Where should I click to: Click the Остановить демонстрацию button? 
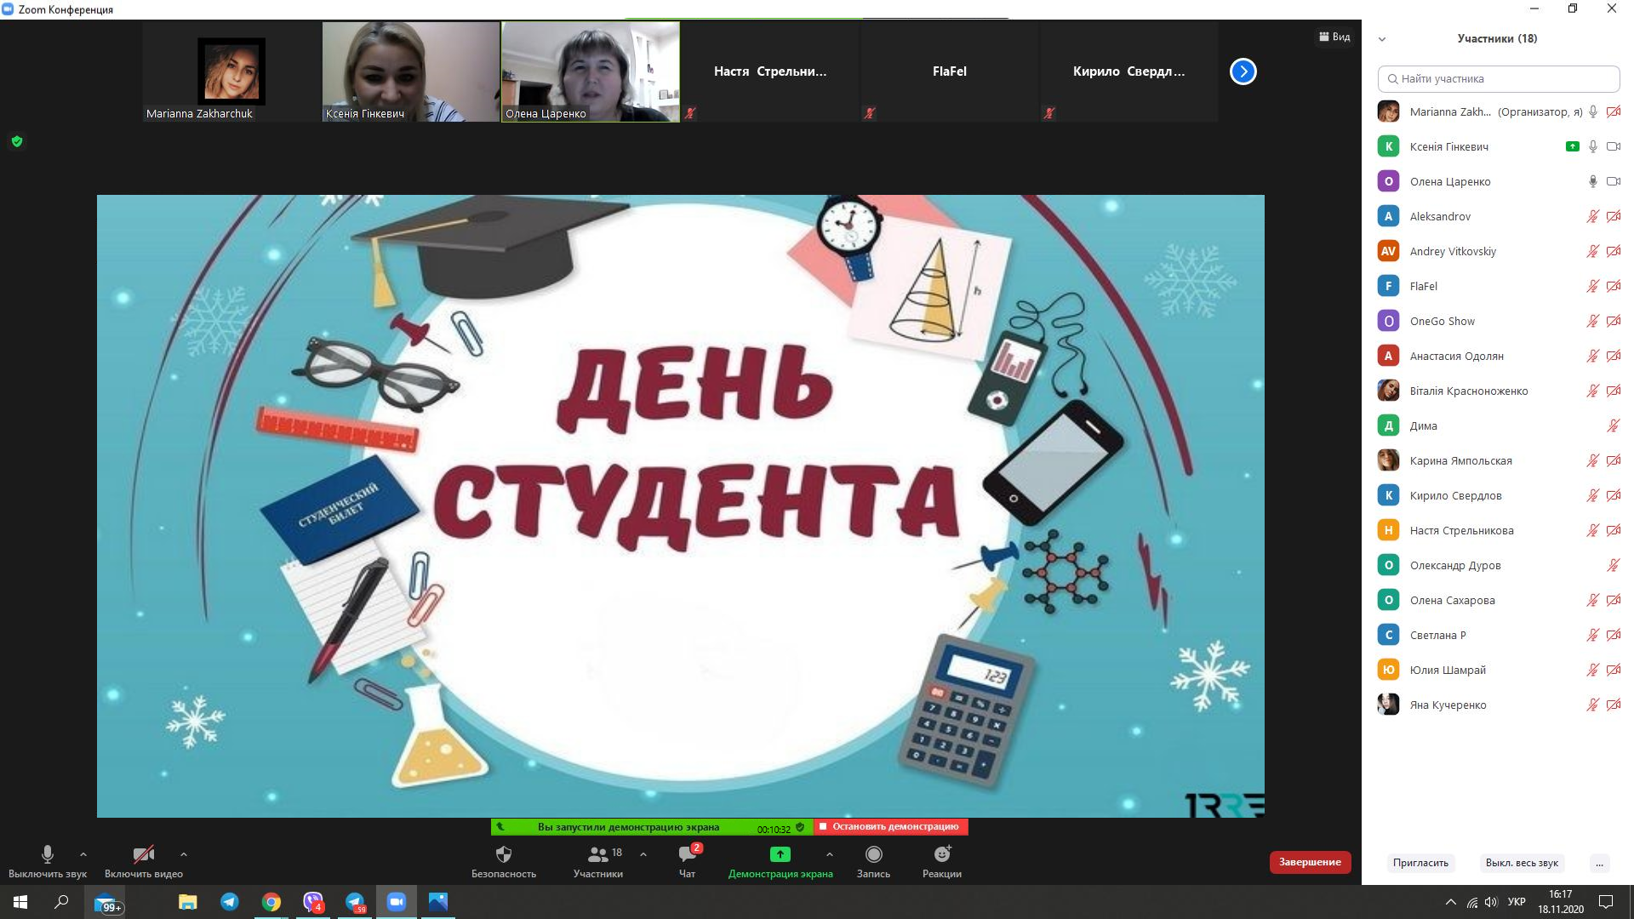coord(890,826)
